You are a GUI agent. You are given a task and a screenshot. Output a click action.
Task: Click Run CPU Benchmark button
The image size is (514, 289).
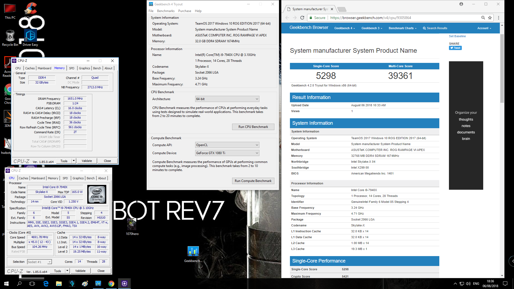253,127
